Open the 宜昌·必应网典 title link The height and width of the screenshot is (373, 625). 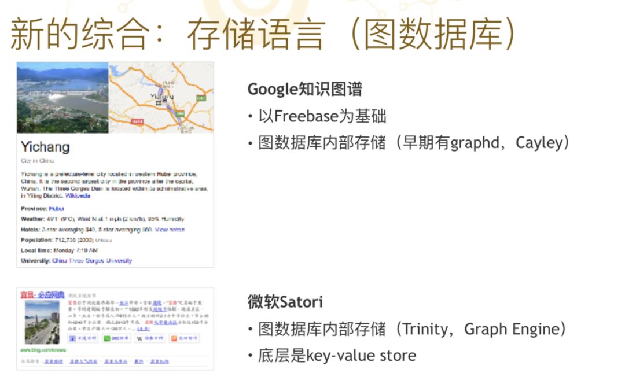click(42, 295)
